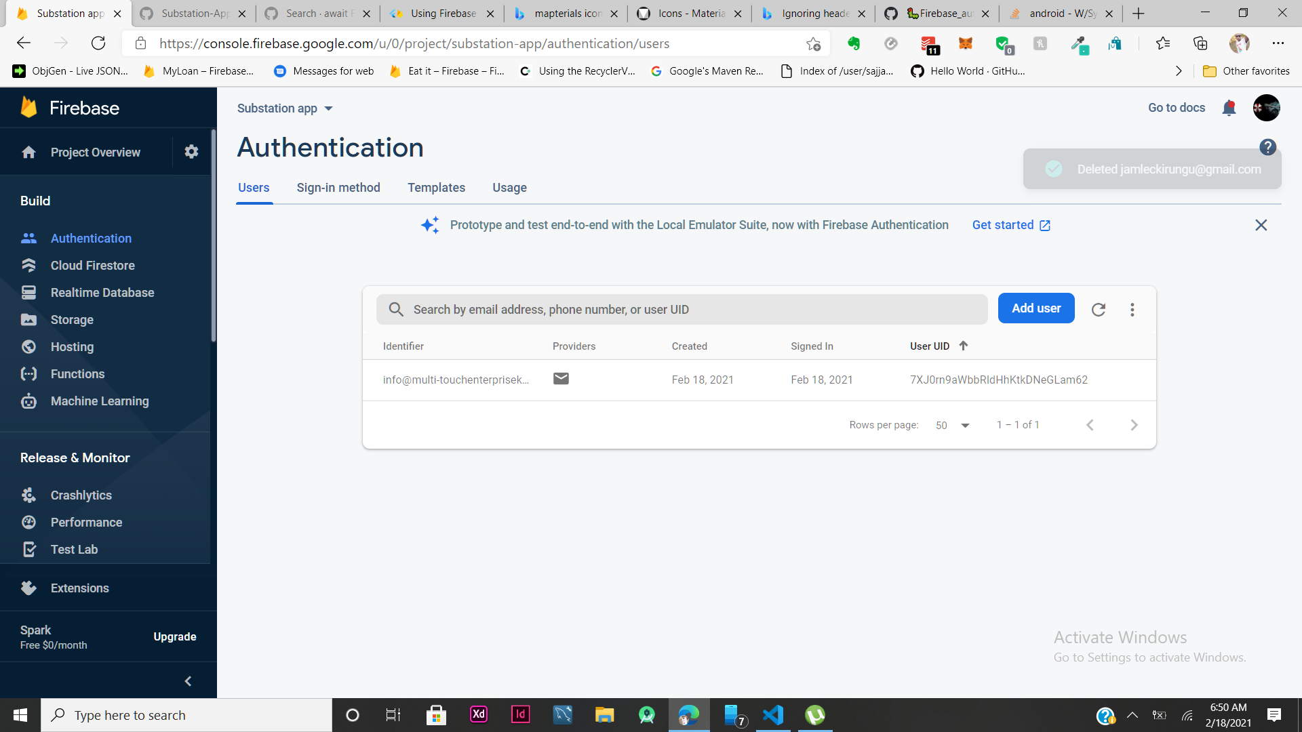Image resolution: width=1302 pixels, height=732 pixels.
Task: Sort by the Signed In column header
Action: pos(812,346)
